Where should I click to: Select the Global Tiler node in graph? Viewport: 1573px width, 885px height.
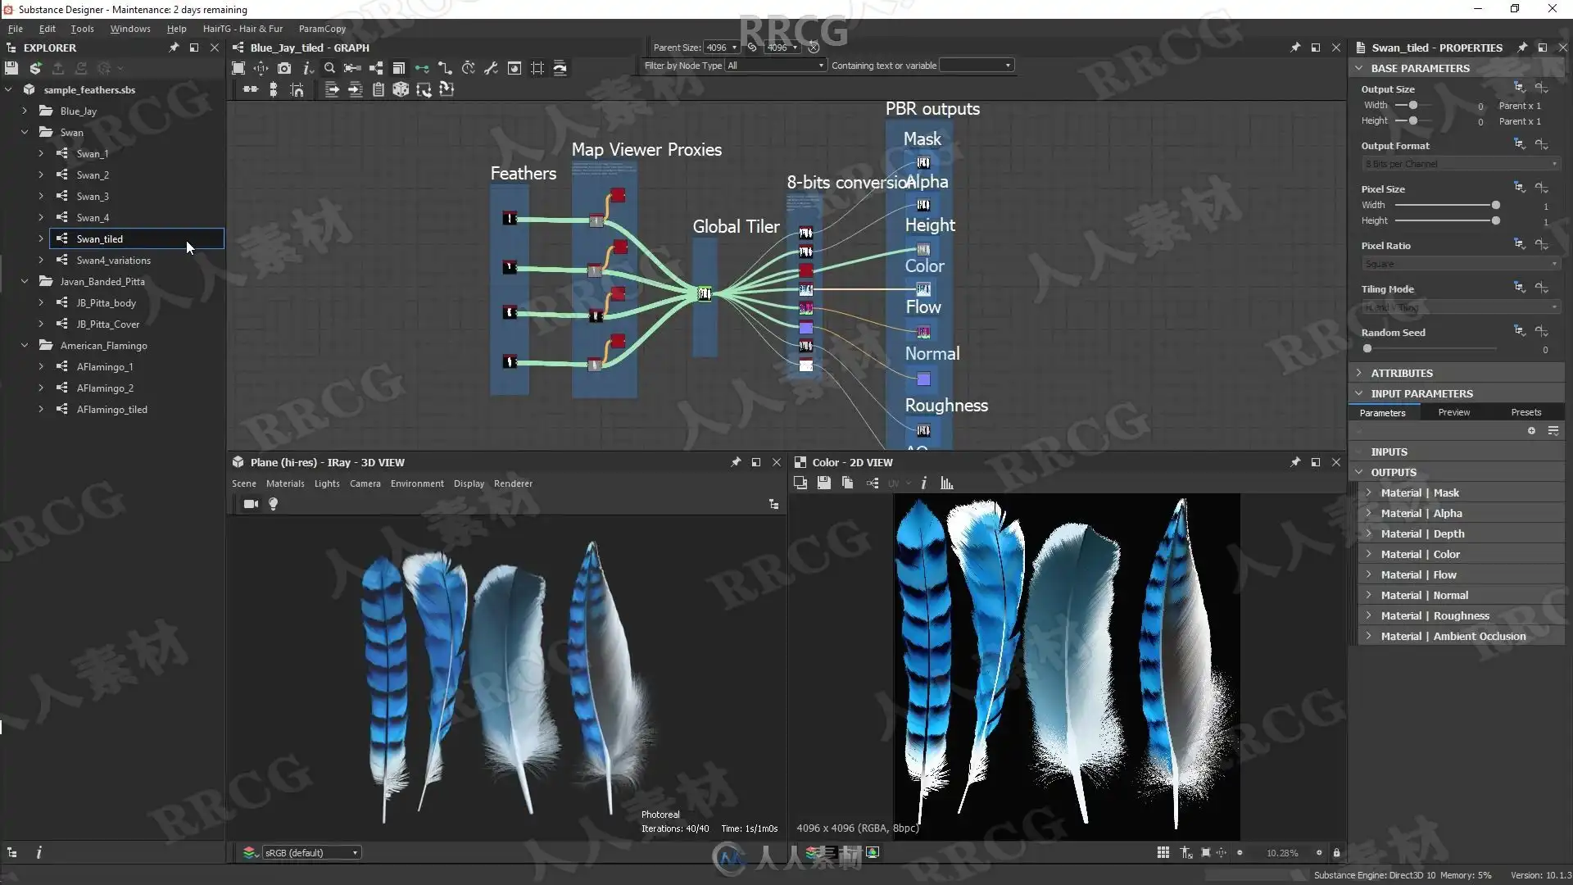point(705,293)
